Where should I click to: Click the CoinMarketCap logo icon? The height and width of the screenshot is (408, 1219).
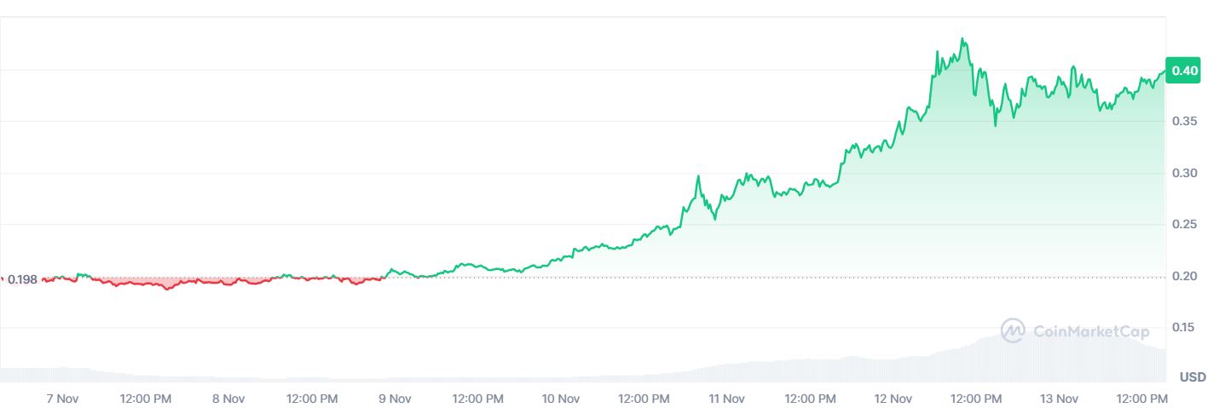[x=1013, y=331]
